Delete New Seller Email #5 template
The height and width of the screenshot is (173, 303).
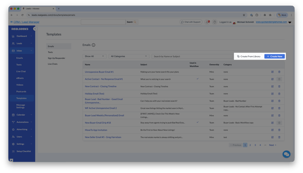279,137
